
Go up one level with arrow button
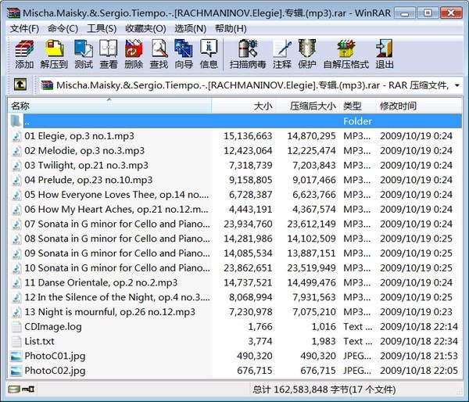click(x=20, y=84)
